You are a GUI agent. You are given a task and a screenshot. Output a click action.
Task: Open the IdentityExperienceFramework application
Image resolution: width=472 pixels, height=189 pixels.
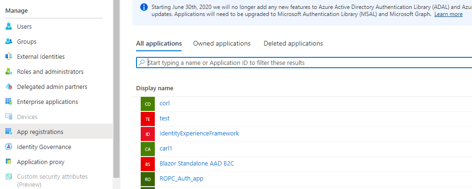(199, 134)
